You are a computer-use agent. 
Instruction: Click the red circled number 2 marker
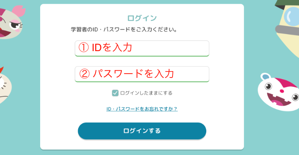(x=85, y=74)
